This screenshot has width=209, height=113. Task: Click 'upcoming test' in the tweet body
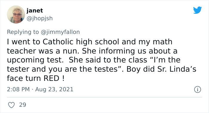pyautogui.click(x=35, y=60)
